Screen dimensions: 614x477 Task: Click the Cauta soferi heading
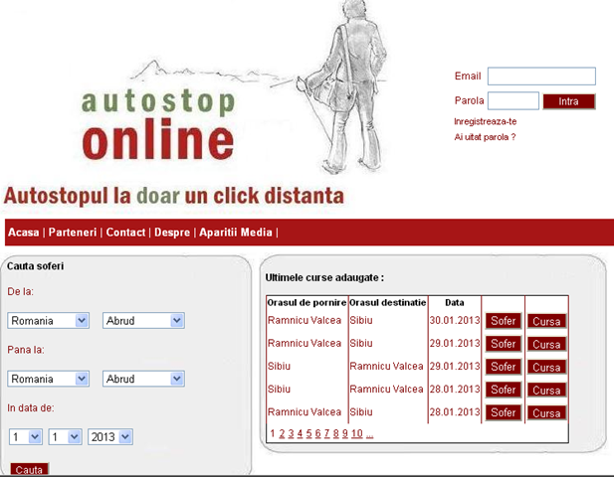click(x=35, y=266)
